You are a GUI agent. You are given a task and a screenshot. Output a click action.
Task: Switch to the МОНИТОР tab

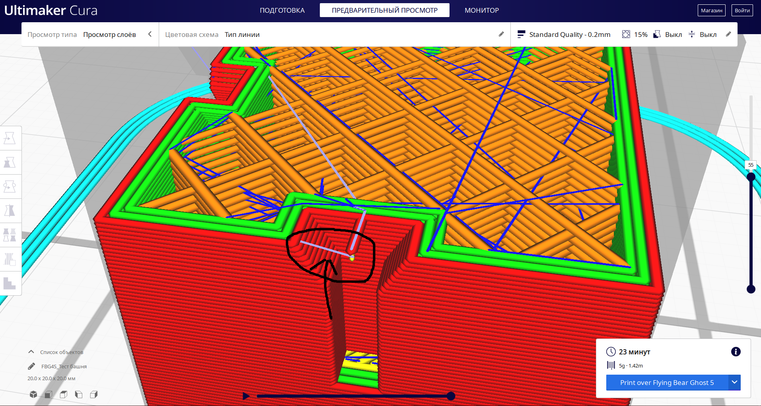(x=481, y=10)
